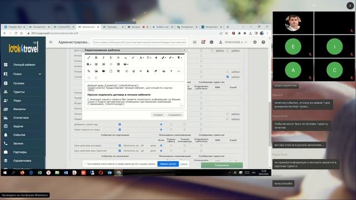The width and height of the screenshot is (356, 200).
Task: Increase indent in the editor toolbar
Action: [x=118, y=64]
